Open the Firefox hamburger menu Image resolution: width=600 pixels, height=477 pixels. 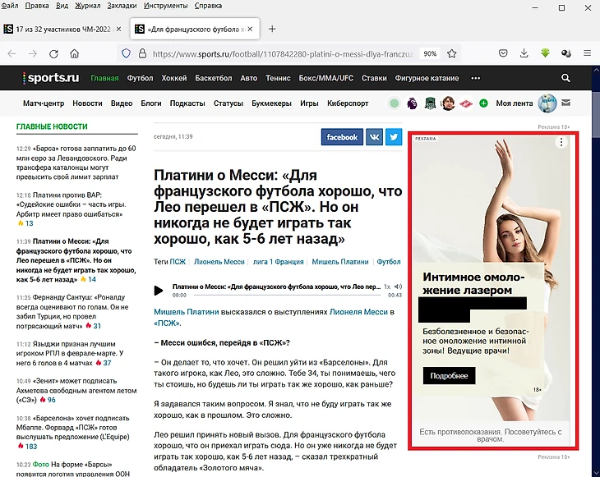click(584, 53)
